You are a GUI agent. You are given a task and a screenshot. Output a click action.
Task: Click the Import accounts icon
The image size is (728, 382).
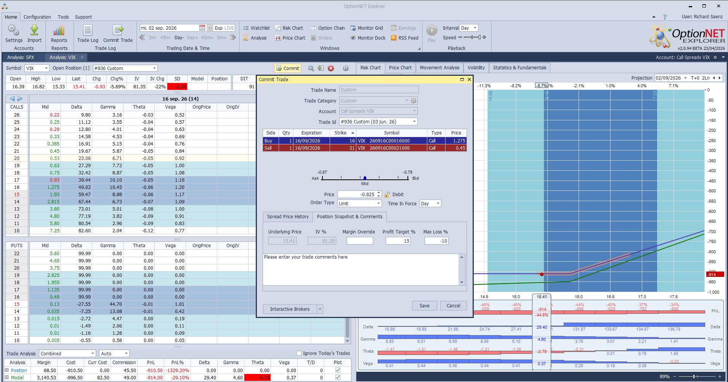34,34
